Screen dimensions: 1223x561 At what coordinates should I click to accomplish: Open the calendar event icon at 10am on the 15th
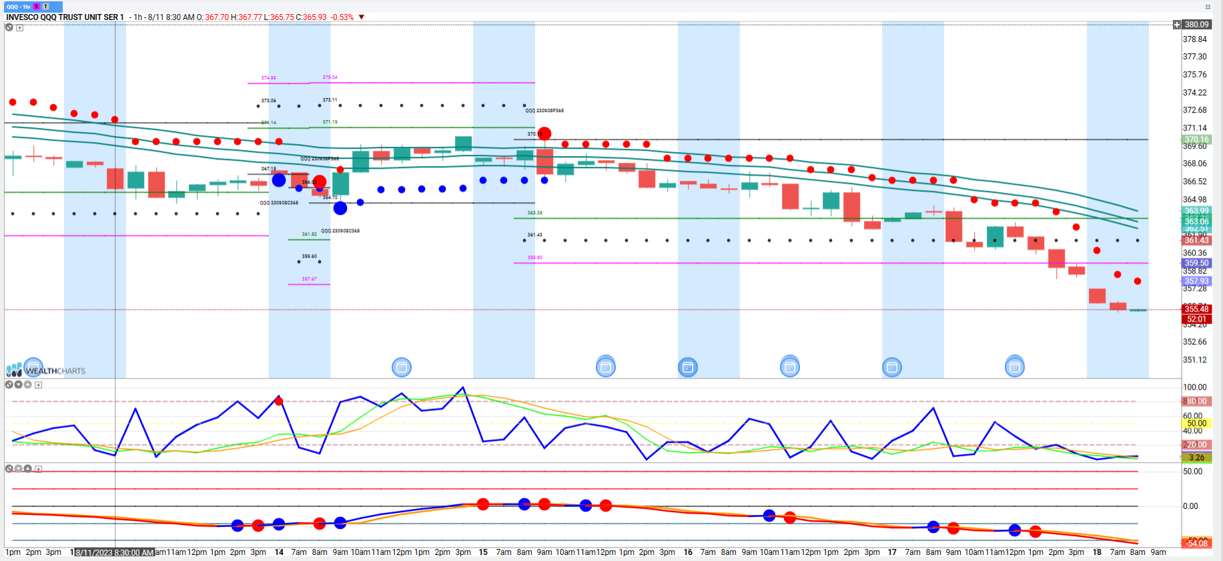coord(605,366)
